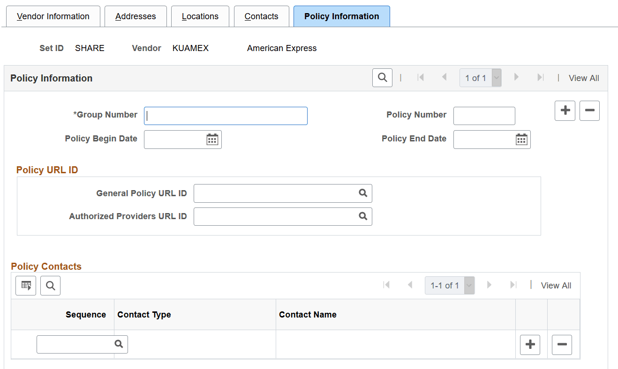This screenshot has width=618, height=369.
Task: Click View All in Policy Information header
Action: [583, 78]
